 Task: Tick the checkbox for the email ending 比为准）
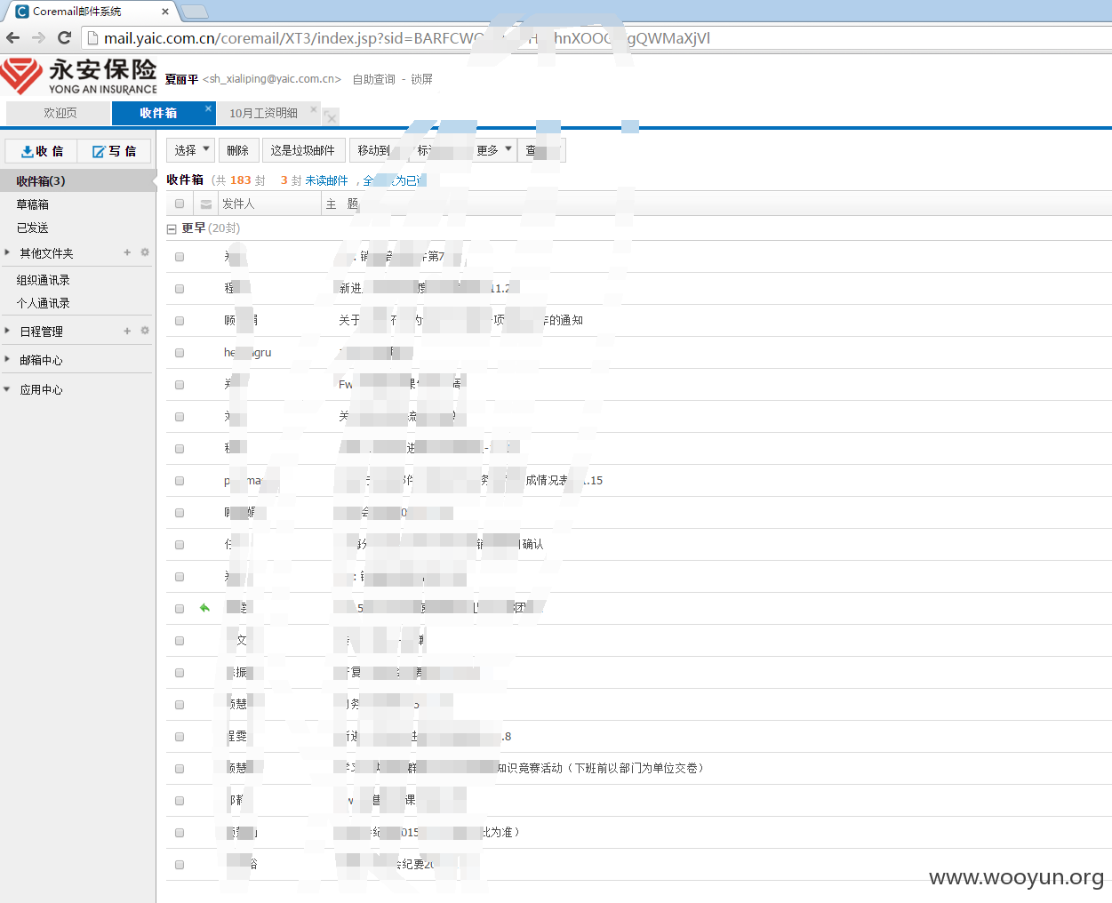[180, 832]
